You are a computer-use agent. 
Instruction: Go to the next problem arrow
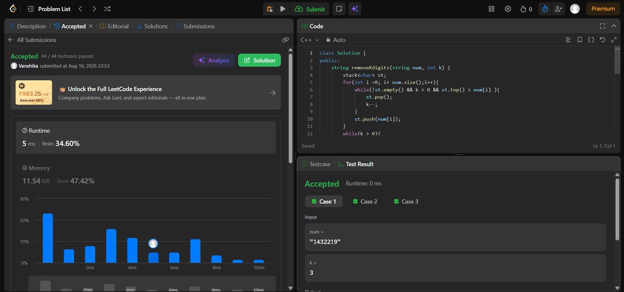94,9
